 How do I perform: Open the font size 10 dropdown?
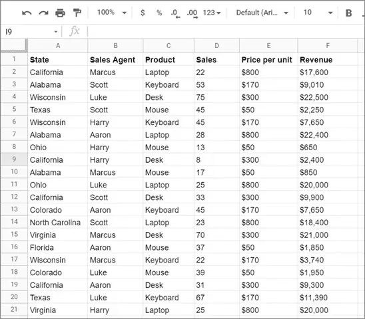pyautogui.click(x=318, y=13)
